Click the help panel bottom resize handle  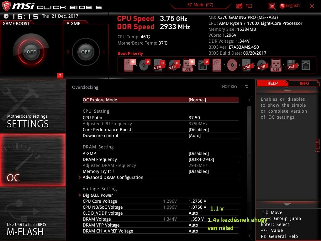pos(287,204)
